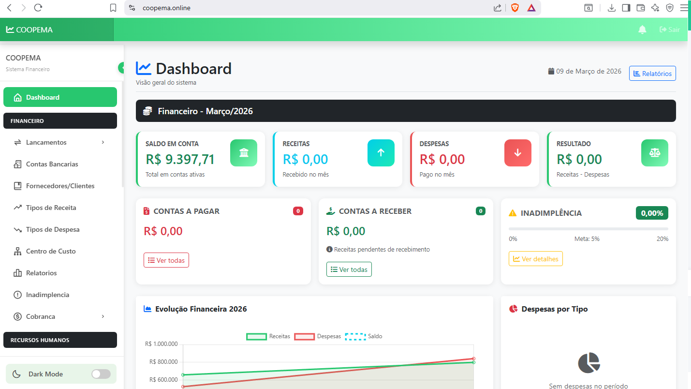Toggle the Dark Mode switch
Image resolution: width=691 pixels, height=389 pixels.
[x=101, y=374]
